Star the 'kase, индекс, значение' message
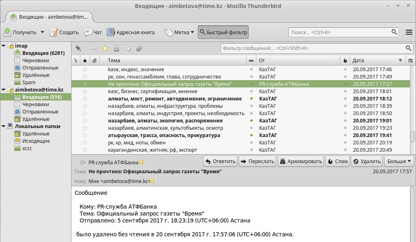Viewport: 416px width, 242px height. pyautogui.click(x=85, y=70)
